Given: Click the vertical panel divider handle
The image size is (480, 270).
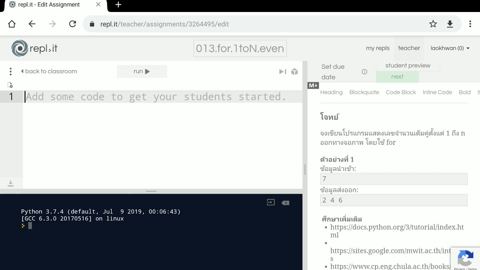Looking at the screenshot, I should 305,169.
